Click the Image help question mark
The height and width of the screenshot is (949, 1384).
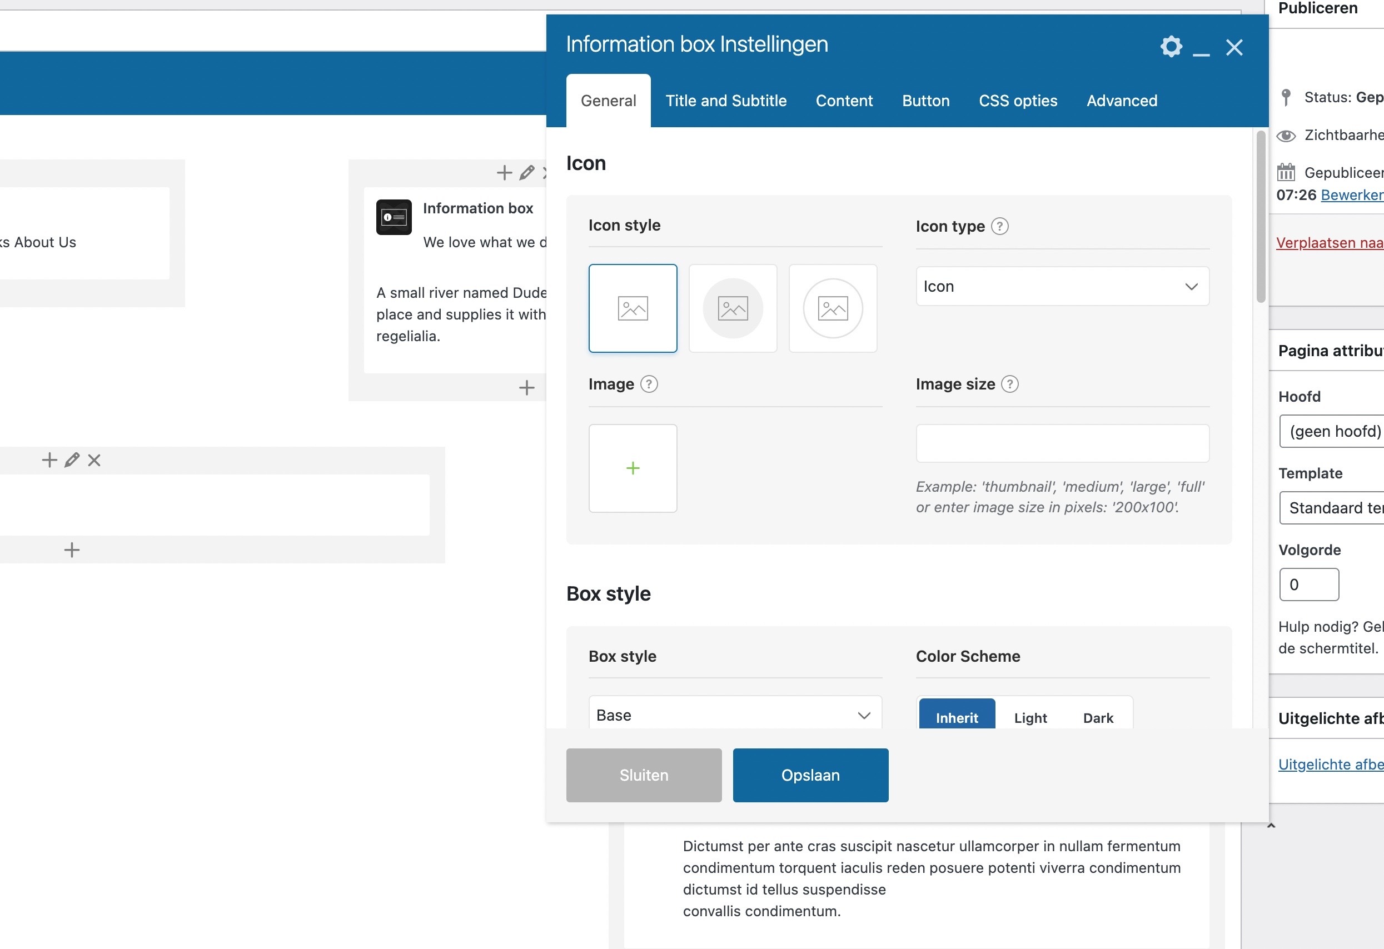(x=649, y=384)
